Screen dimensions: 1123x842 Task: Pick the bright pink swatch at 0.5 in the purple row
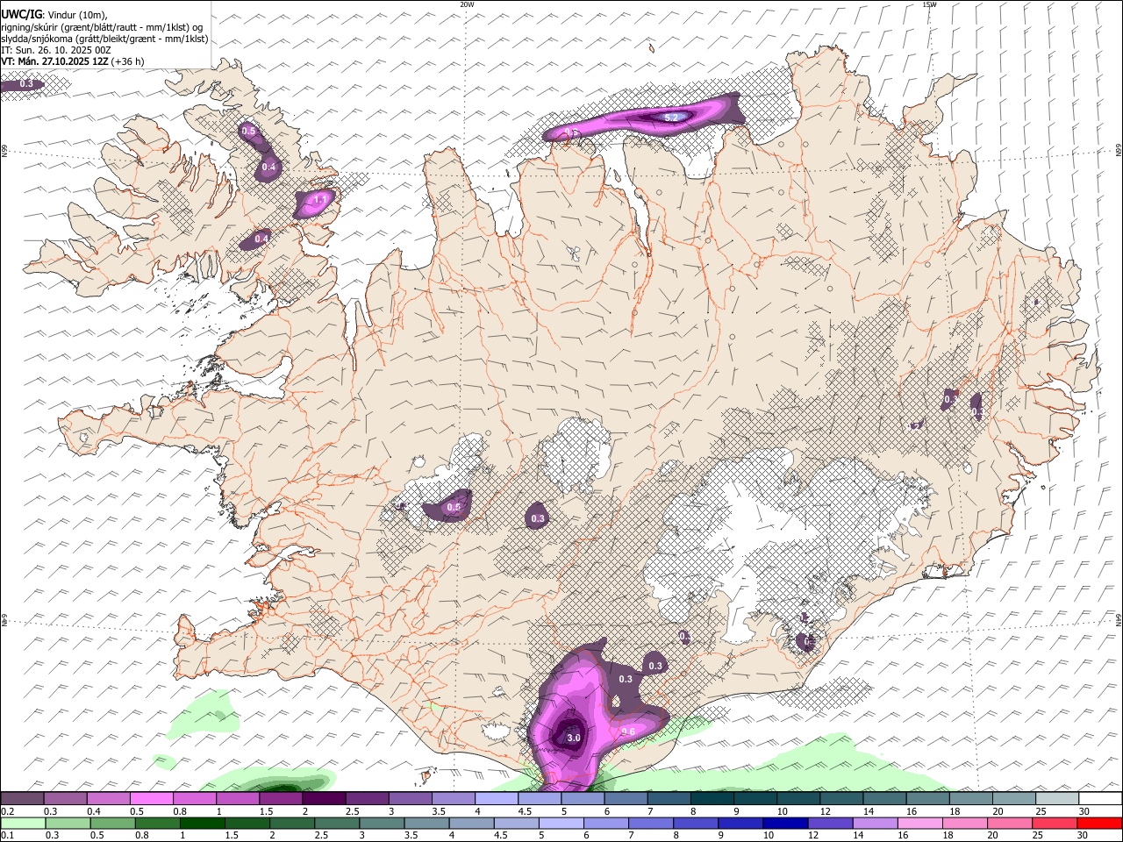pyautogui.click(x=152, y=799)
